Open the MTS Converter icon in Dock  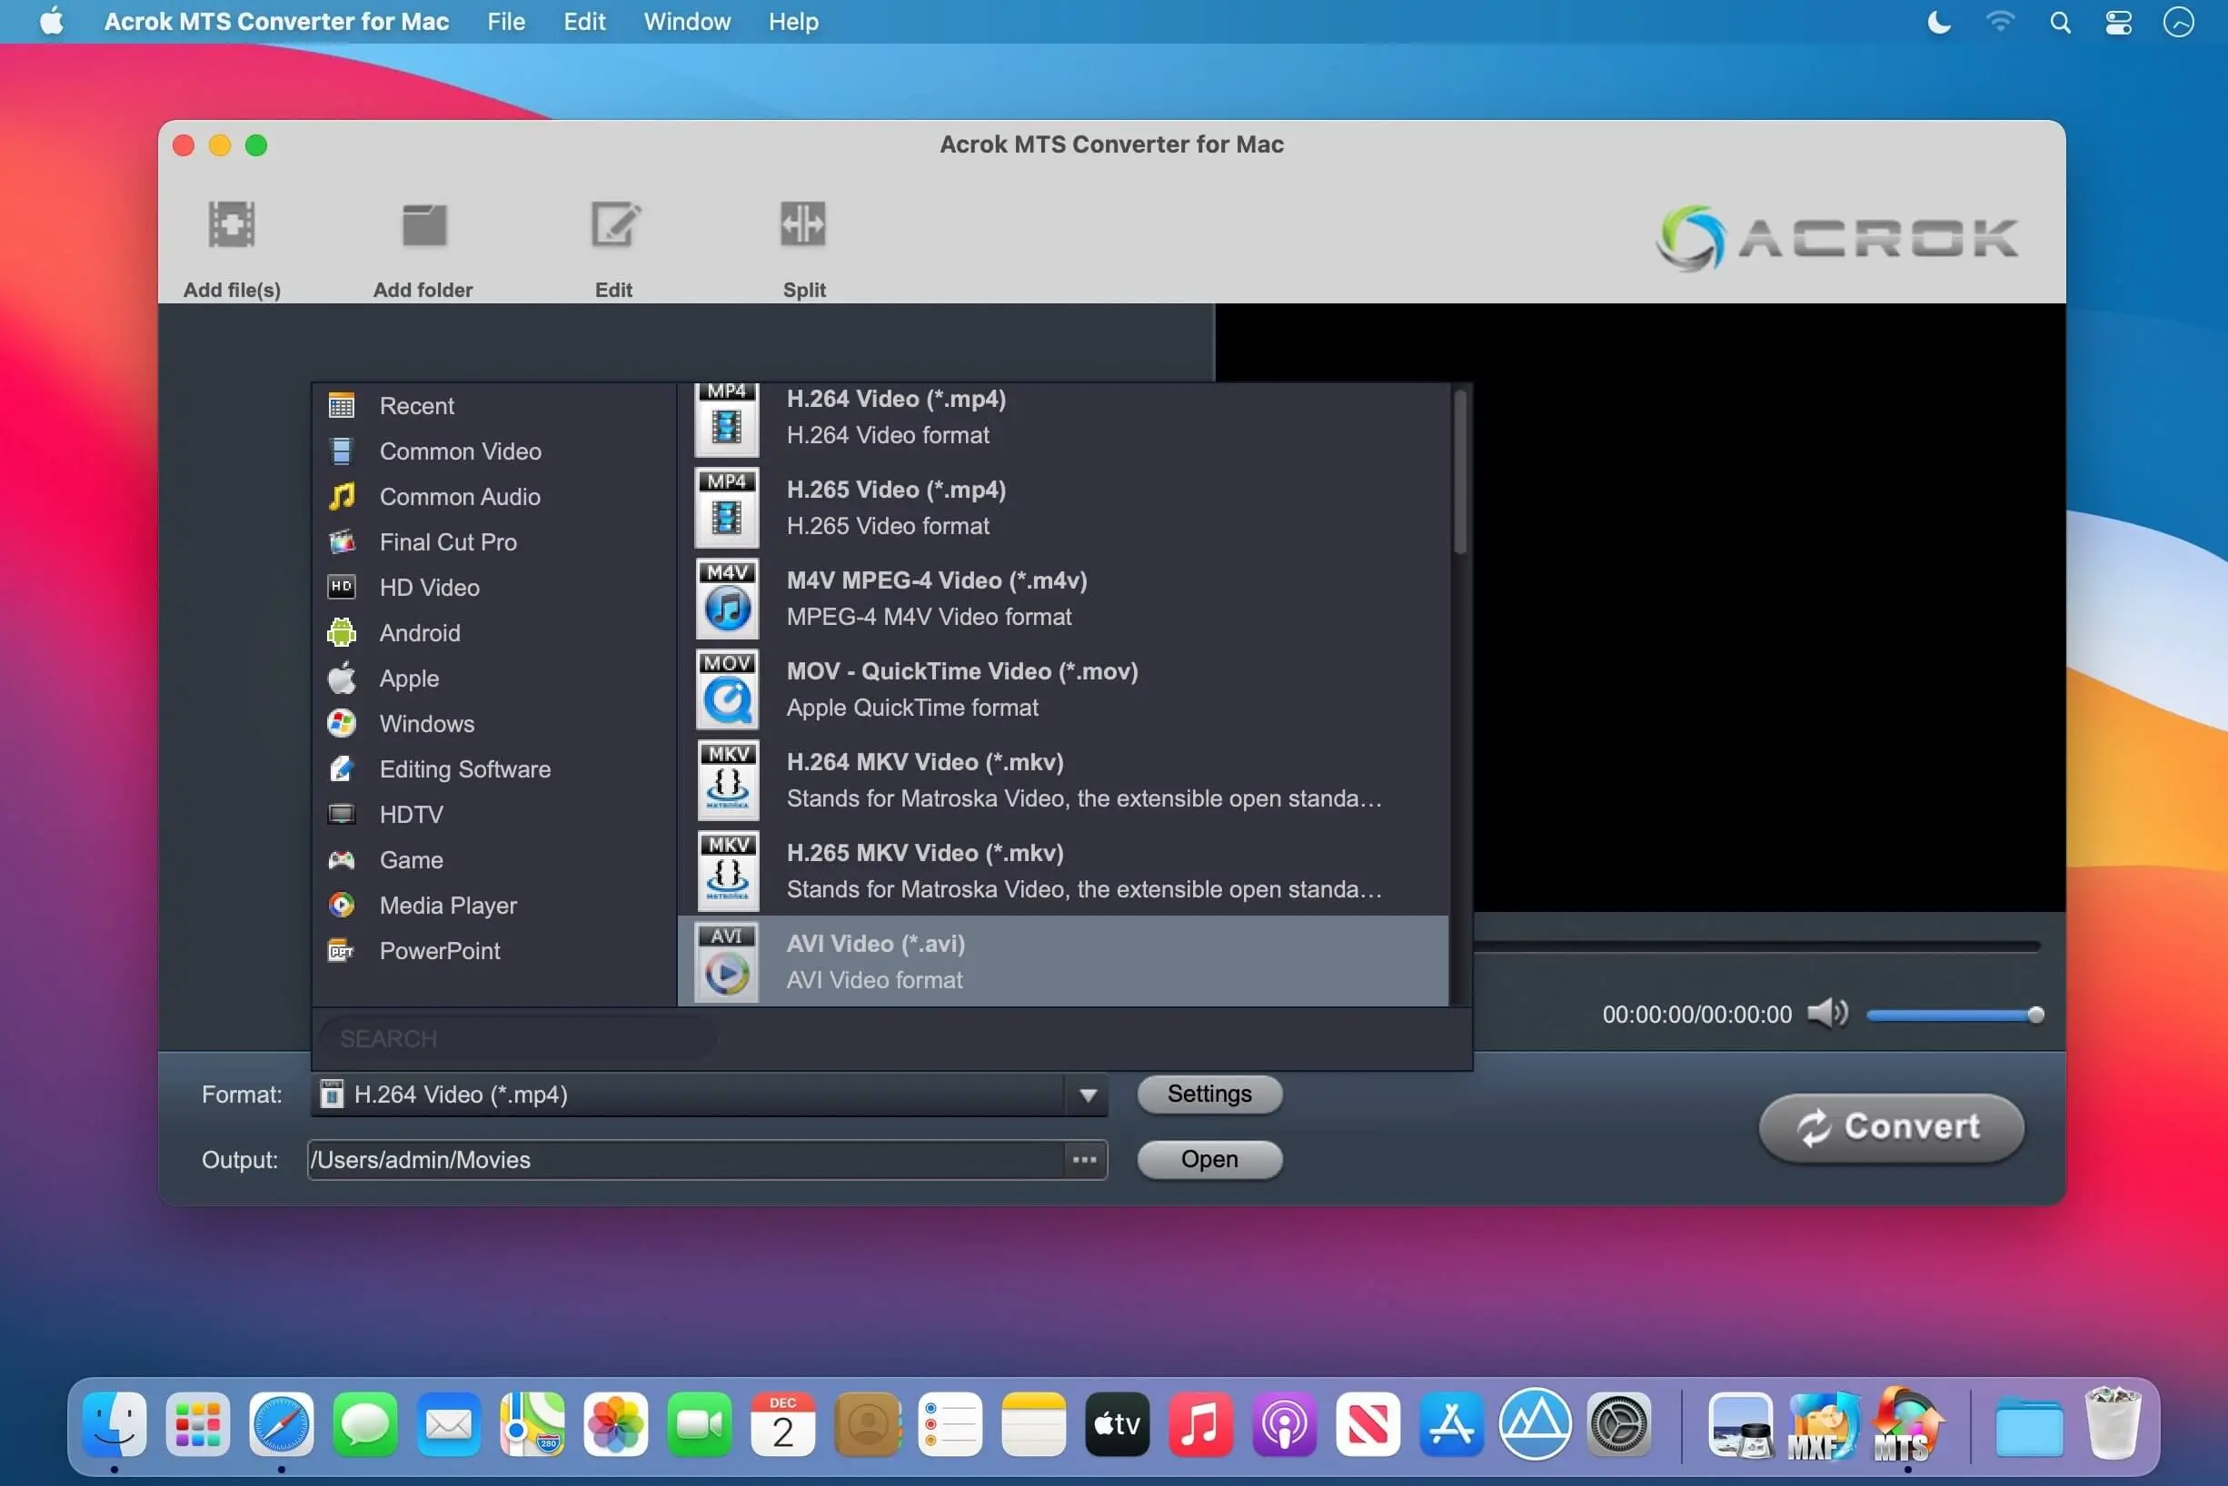pyautogui.click(x=1906, y=1426)
